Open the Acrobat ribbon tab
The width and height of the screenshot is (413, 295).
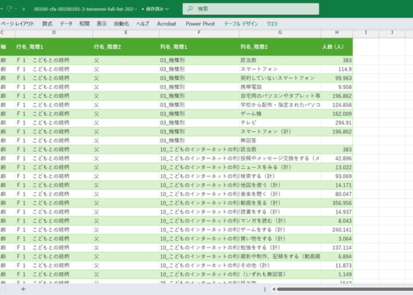point(166,24)
